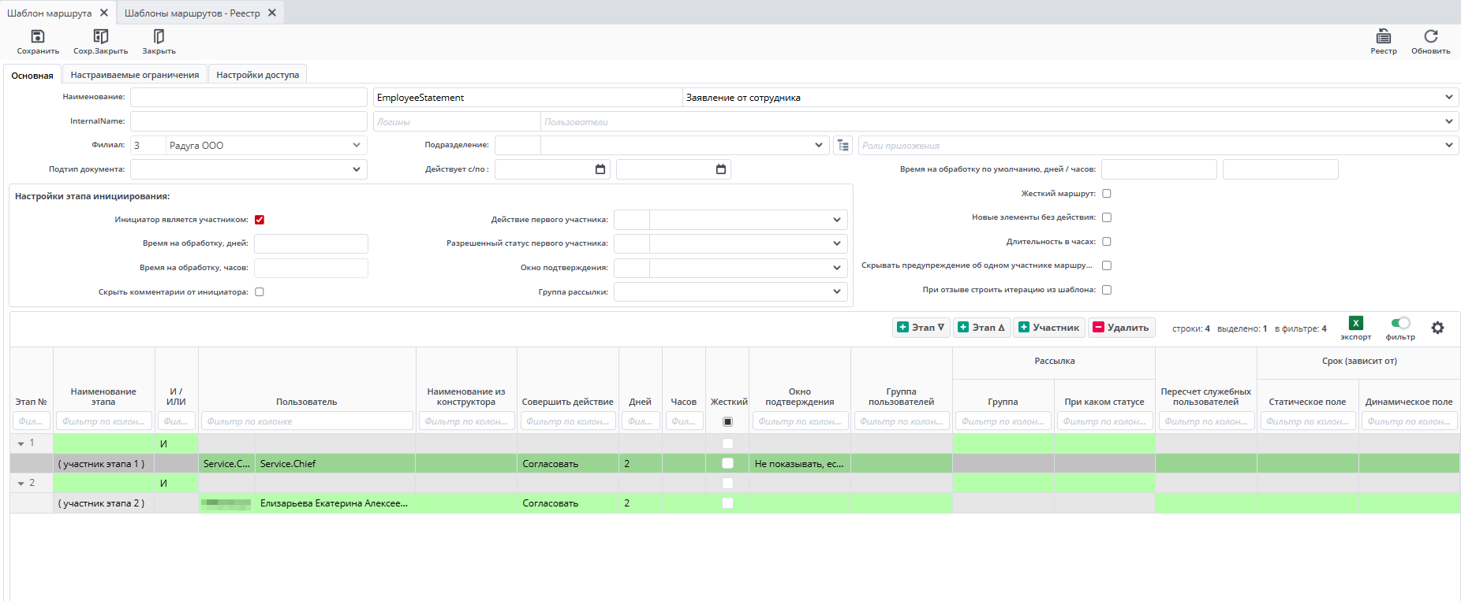Click the Закрыть close document icon
This screenshot has height=601, width=1461.
click(x=159, y=37)
